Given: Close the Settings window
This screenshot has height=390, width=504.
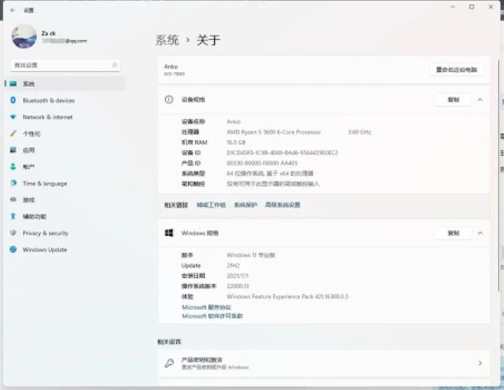Looking at the screenshot, I should coord(491,6).
